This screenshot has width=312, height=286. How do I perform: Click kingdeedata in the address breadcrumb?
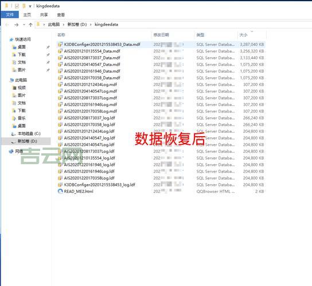[x=106, y=25]
